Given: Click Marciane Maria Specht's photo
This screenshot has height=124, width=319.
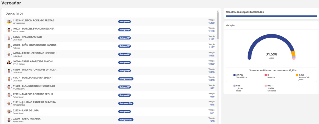Looking at the screenshot, I should click(x=9, y=79).
